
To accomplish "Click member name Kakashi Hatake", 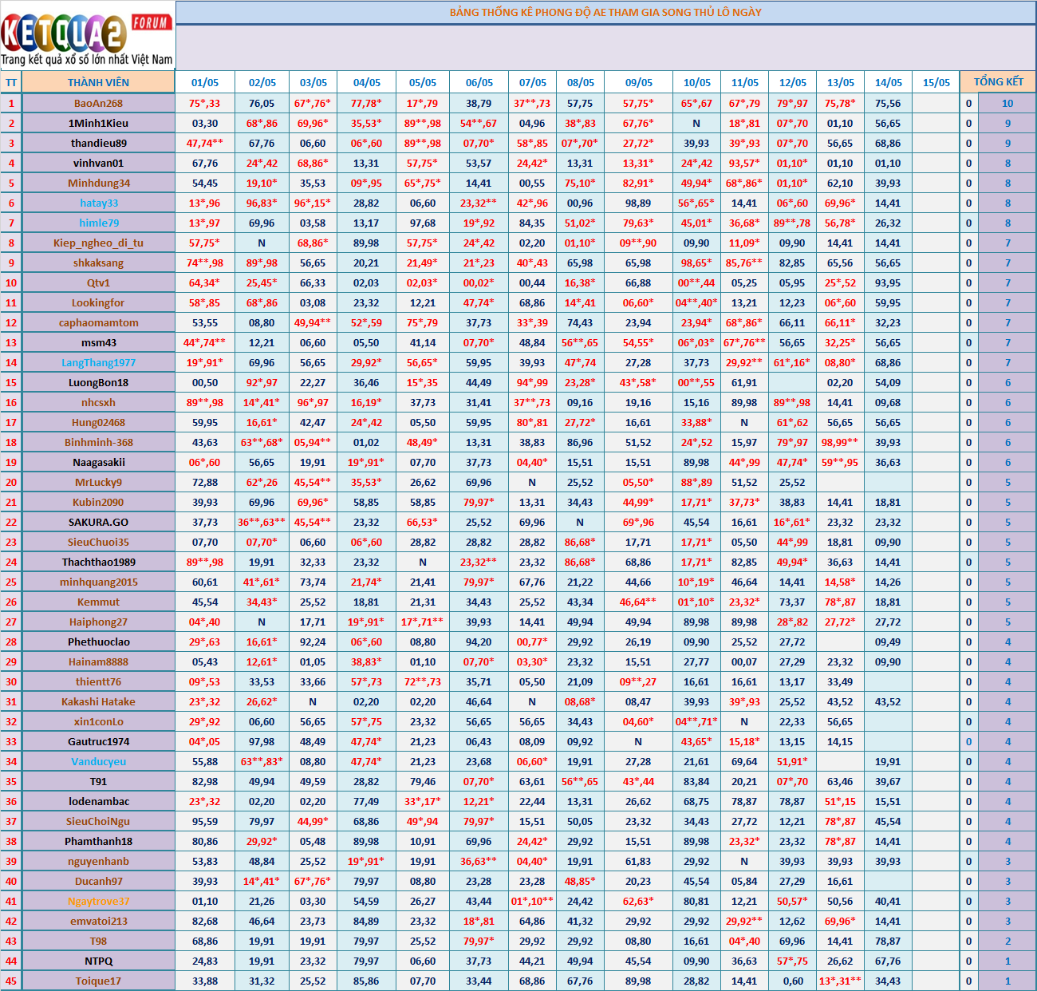I will coord(98,701).
